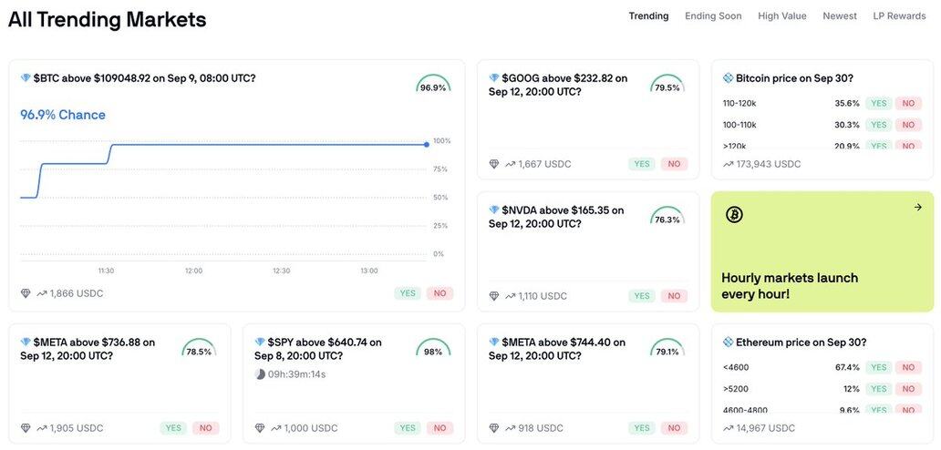
Task: Click the trend arrow icon next to 14,967 USDC
Action: coord(728,428)
